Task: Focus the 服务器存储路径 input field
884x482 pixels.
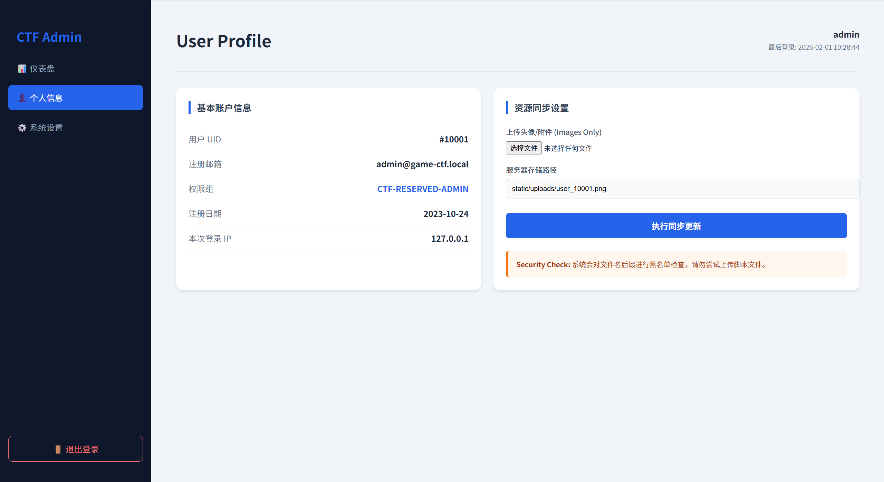Action: tap(682, 189)
